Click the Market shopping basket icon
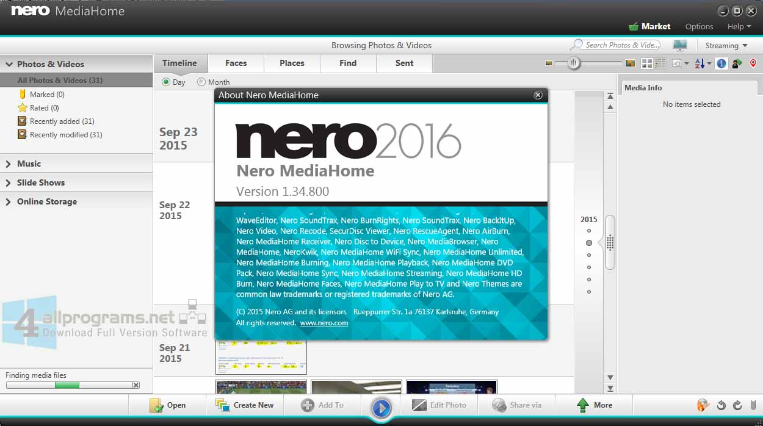Image resolution: width=763 pixels, height=426 pixels. (634, 27)
